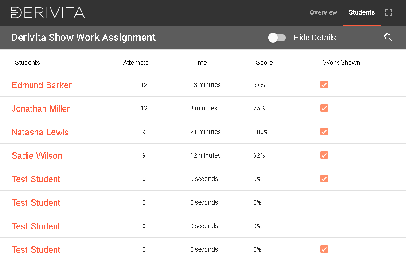Select student Sadie Wilson
406x264 pixels.
(x=37, y=156)
